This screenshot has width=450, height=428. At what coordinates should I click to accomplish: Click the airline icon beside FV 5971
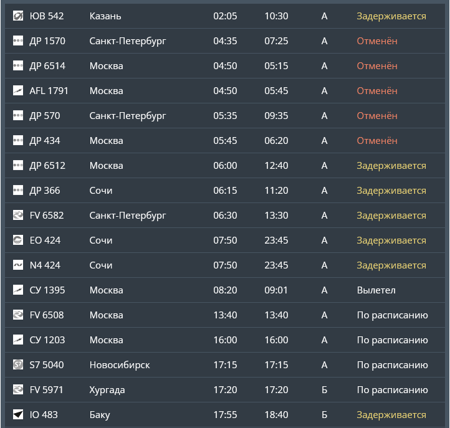pos(18,390)
